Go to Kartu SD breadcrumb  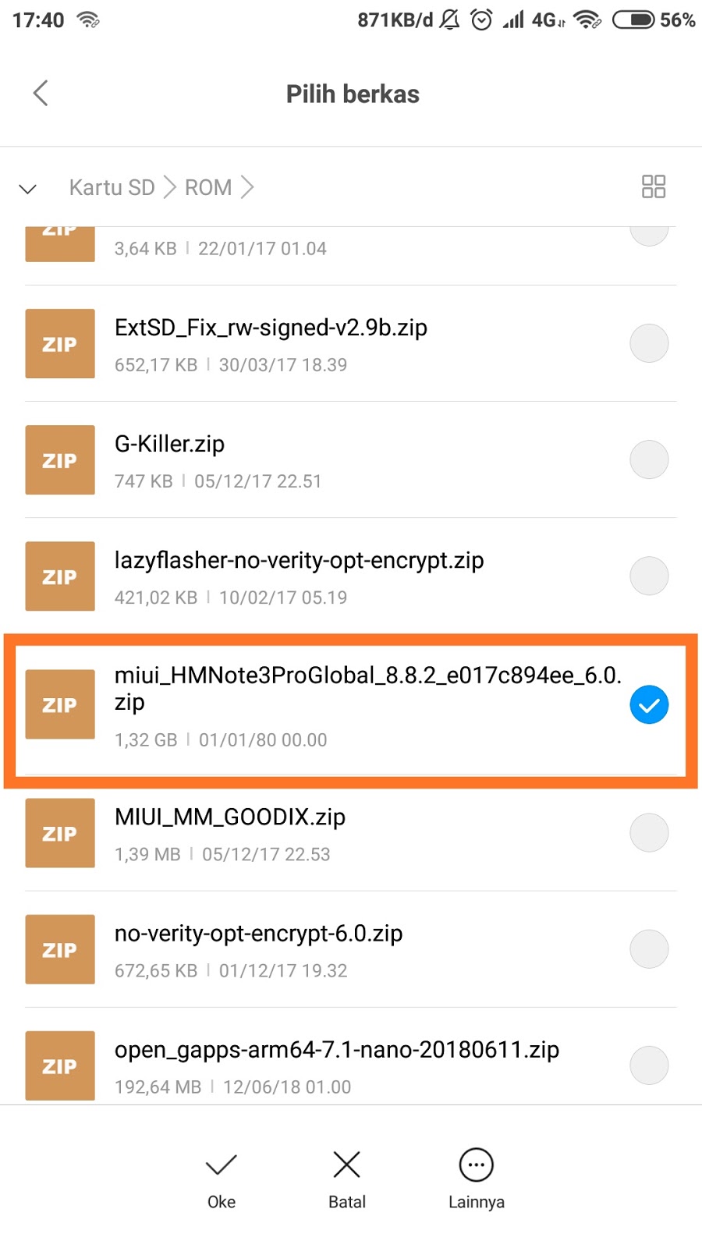pyautogui.click(x=112, y=187)
